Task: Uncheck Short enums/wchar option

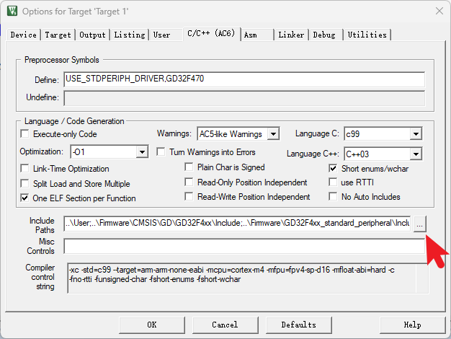Action: pos(333,169)
